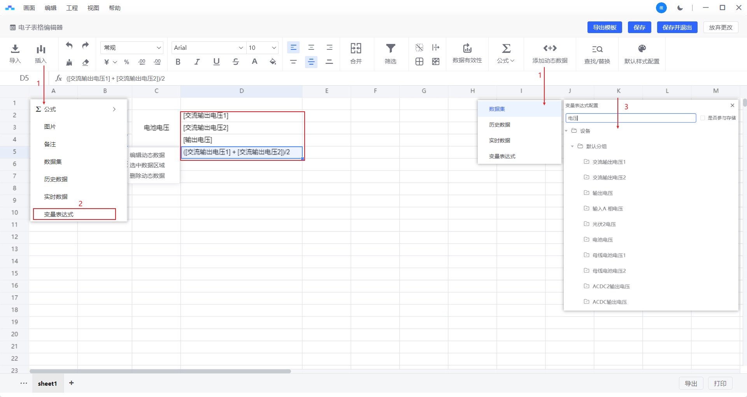Click the Filter (筛选) funnel icon
Image resolution: width=747 pixels, height=397 pixels.
[390, 49]
